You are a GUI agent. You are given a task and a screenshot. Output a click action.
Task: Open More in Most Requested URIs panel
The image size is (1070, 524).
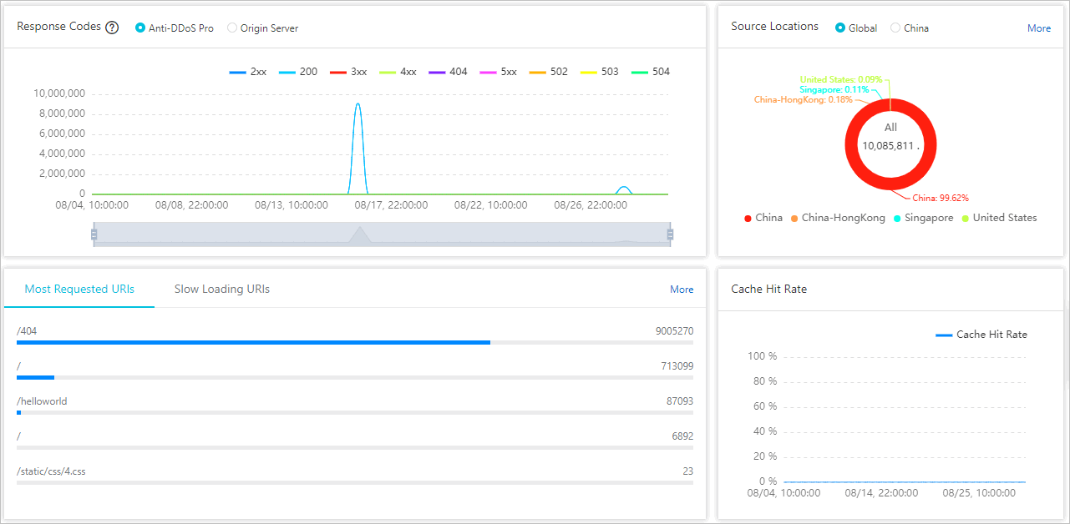click(x=682, y=290)
